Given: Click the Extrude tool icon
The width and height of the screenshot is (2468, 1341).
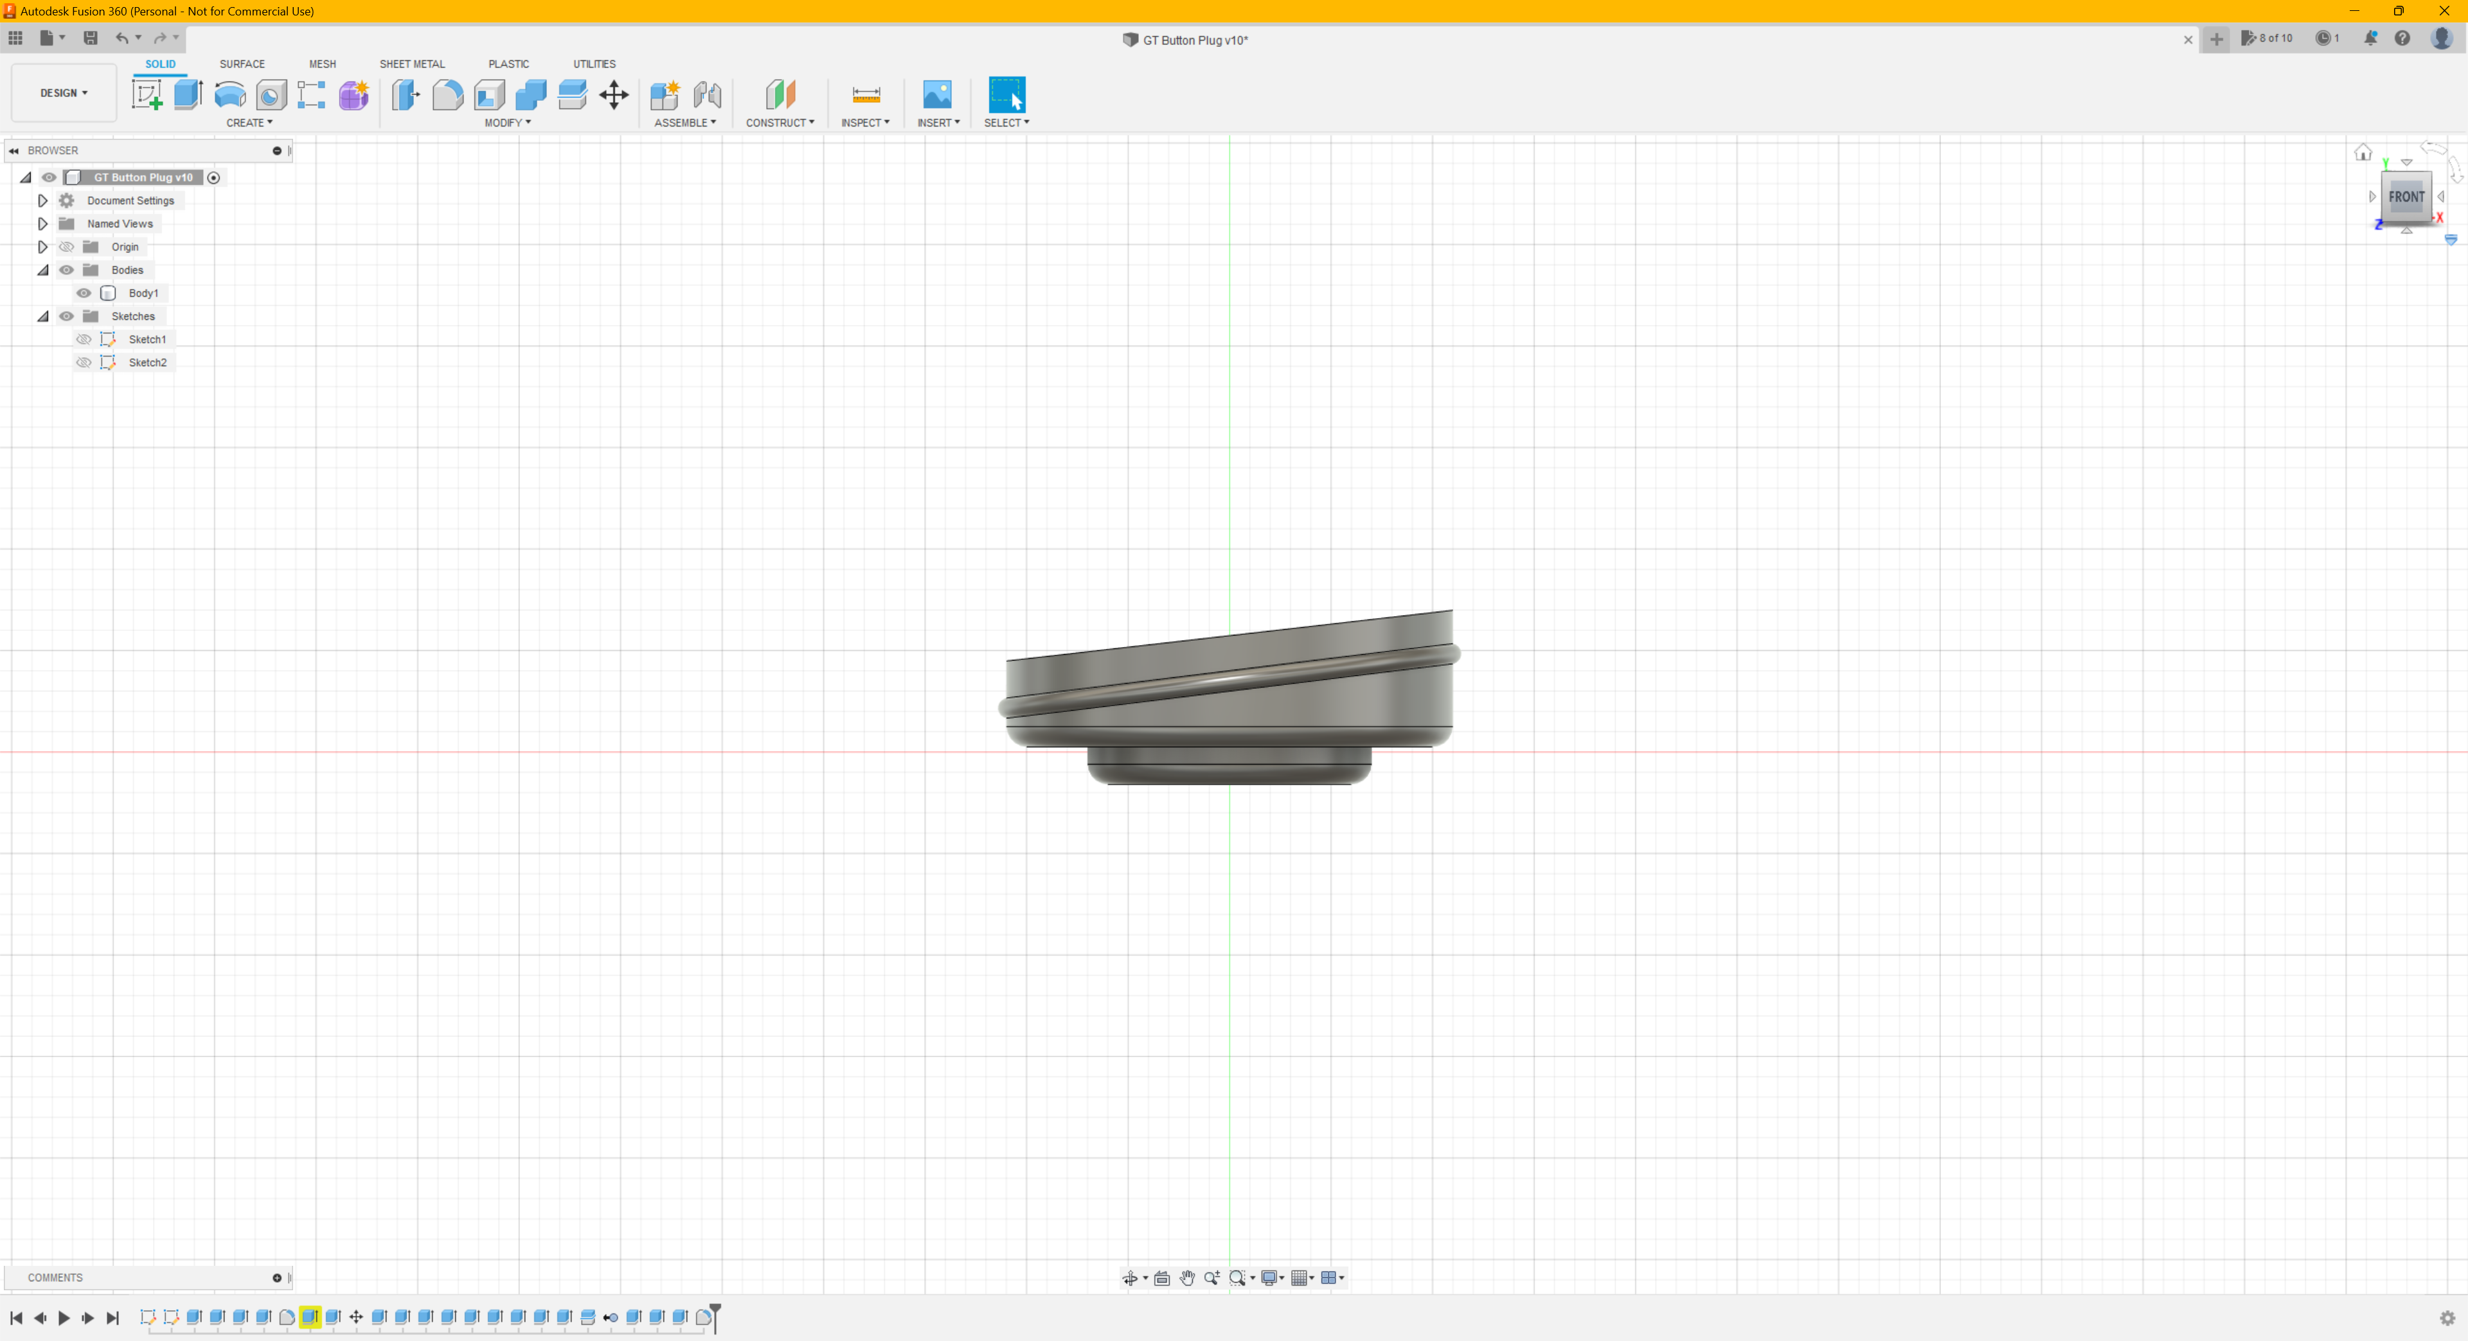Looking at the screenshot, I should click(189, 94).
